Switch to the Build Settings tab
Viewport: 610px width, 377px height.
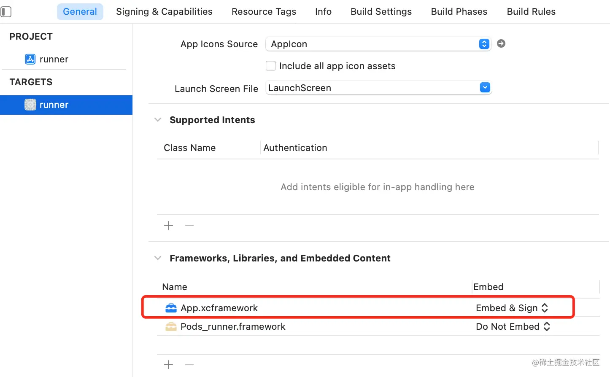(x=381, y=12)
